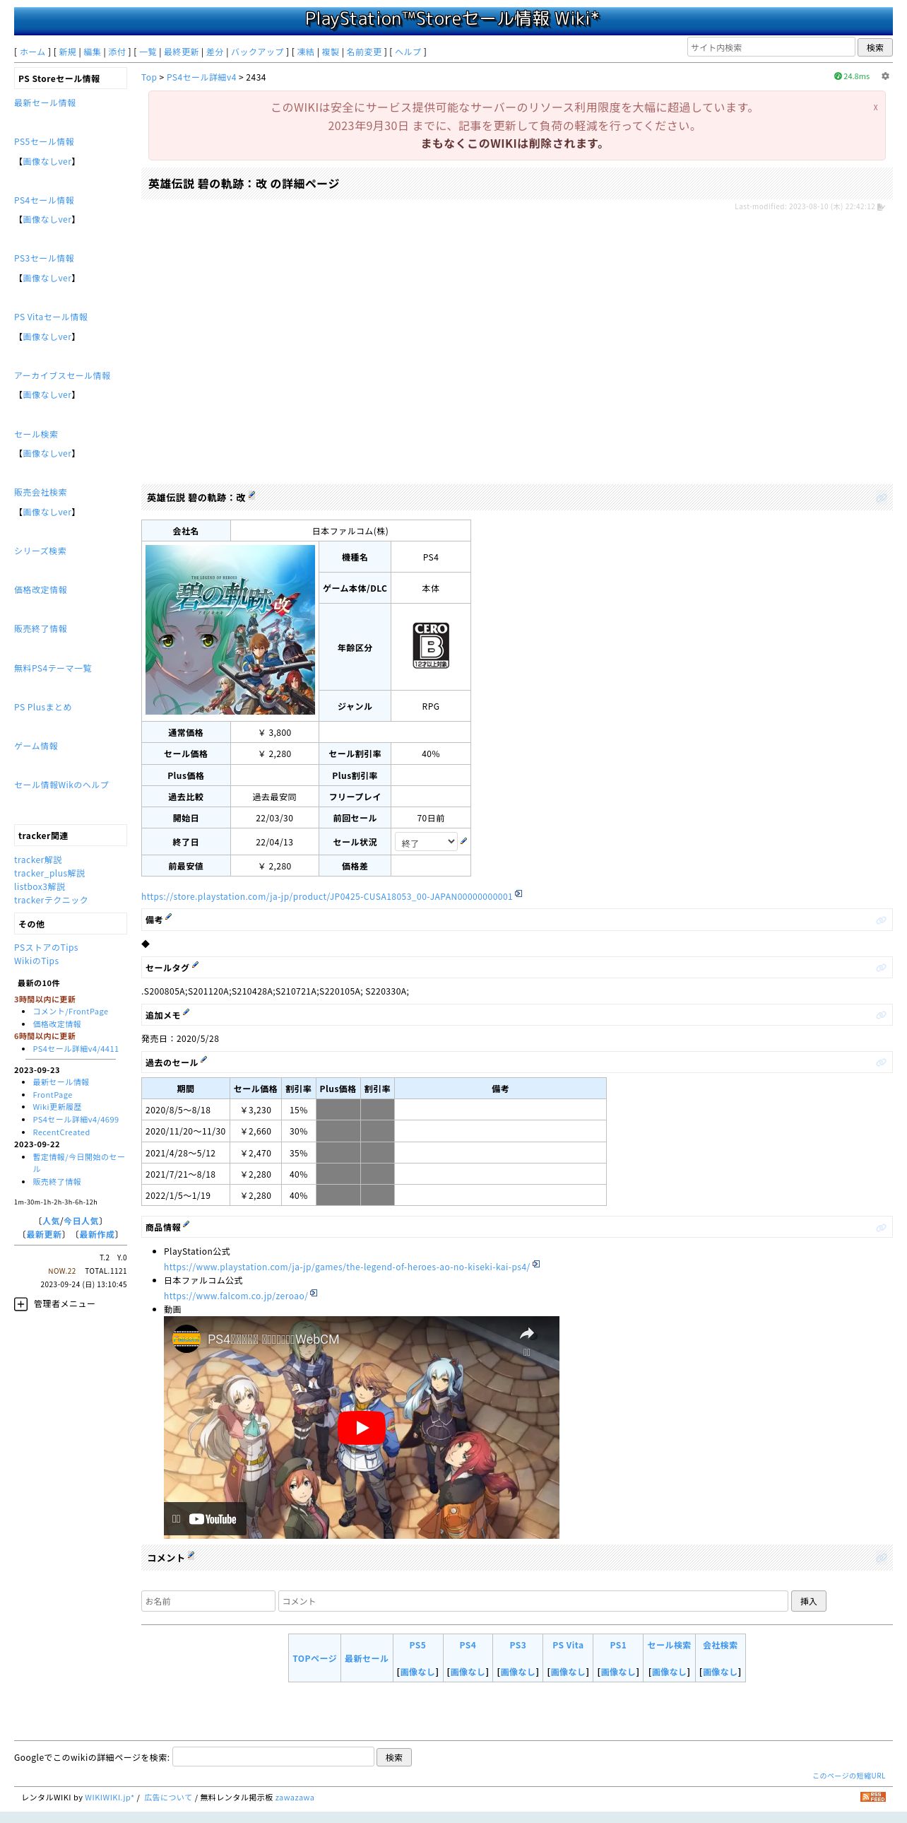Click the share arrow on the video

point(527,1334)
